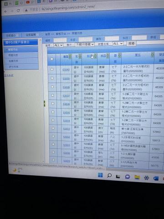Viewport: 164px width, 219px height.
Task: Click sort arrows beside 年級 column header
Action: [80, 56]
